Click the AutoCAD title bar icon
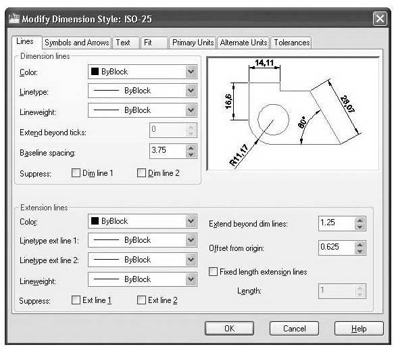 (x=14, y=19)
